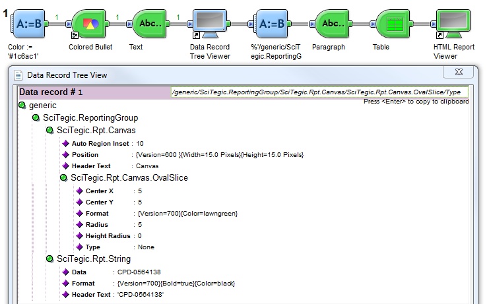The width and height of the screenshot is (489, 304).
Task: Select the Table component
Action: click(393, 24)
